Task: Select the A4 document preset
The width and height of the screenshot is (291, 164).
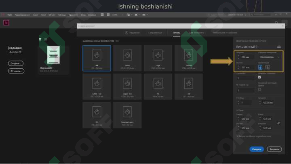Action: pos(97,58)
